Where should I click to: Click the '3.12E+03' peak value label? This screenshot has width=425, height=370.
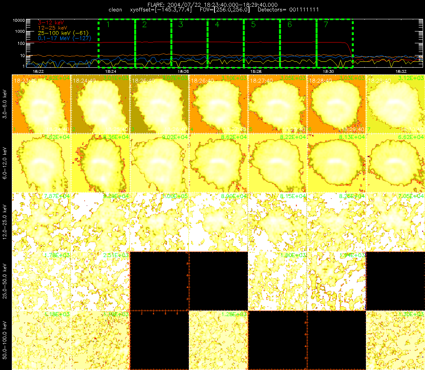[411, 78]
